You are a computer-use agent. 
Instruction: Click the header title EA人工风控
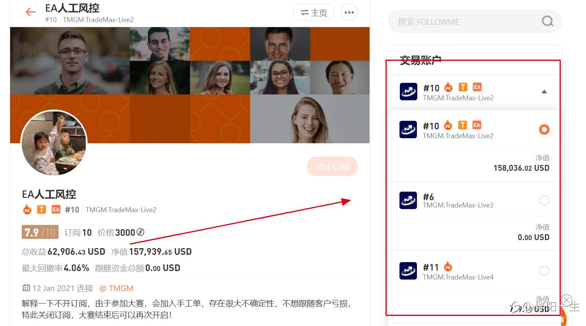[x=72, y=8]
